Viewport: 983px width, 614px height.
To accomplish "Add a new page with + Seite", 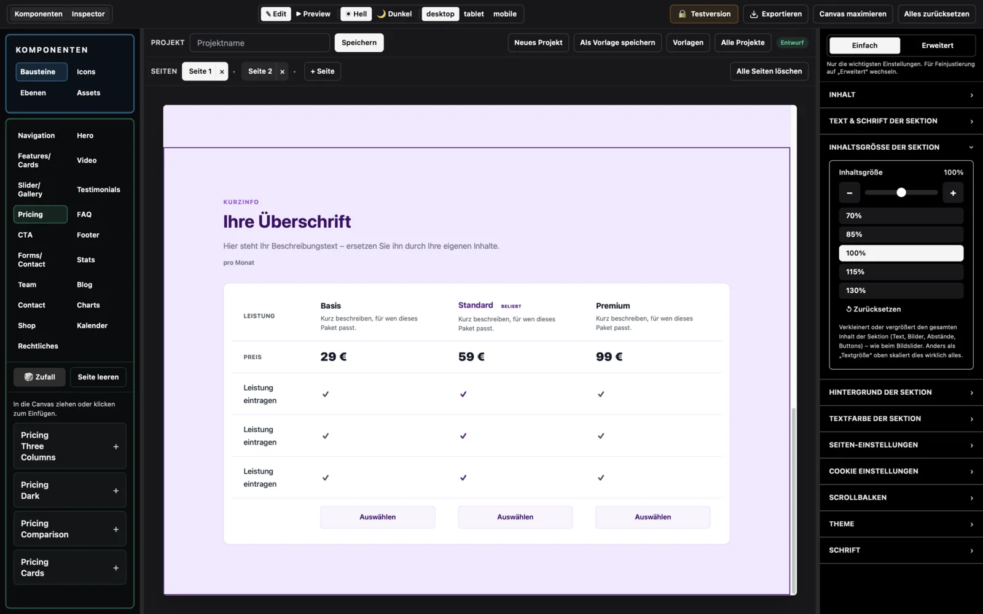I will [323, 71].
